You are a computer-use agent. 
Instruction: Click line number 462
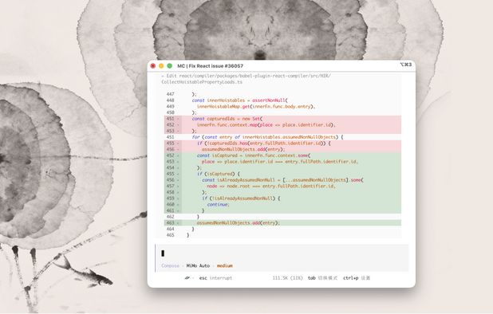click(170, 217)
